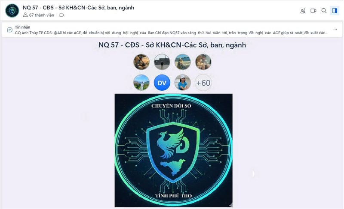Open the pinned message three-dot menu
Screen dimensions: 344x209
pos(335,30)
